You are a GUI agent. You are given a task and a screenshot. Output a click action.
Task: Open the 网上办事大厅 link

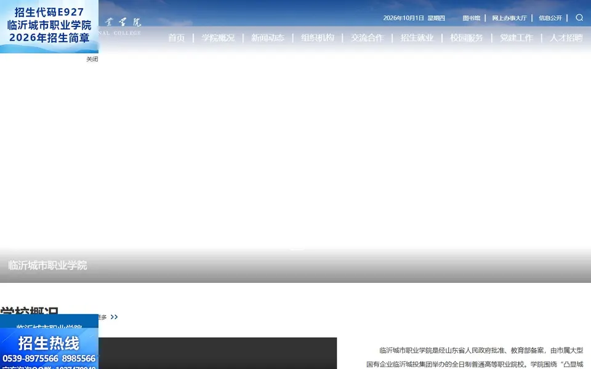509,18
